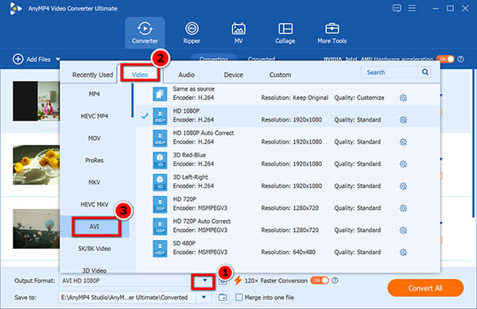Click the SD 480P format icon
The image size is (477, 309).
160,249
